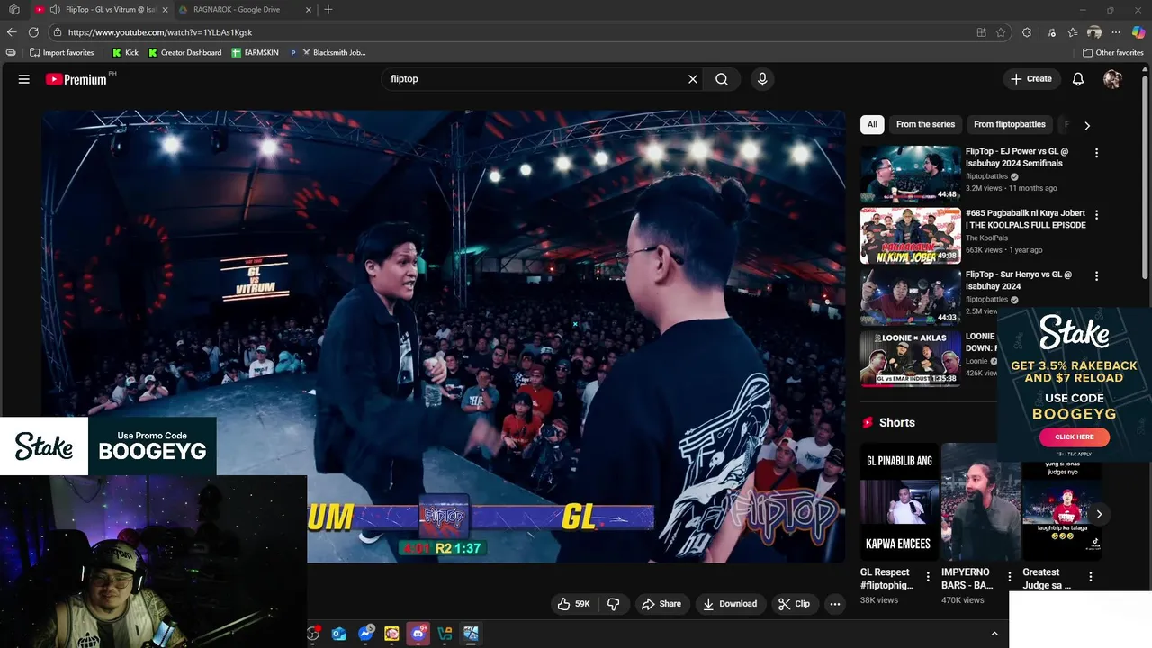Add this page to favorites star

(x=1001, y=32)
